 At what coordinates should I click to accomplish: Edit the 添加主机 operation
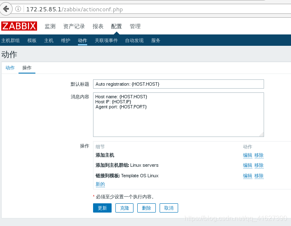(x=248, y=155)
